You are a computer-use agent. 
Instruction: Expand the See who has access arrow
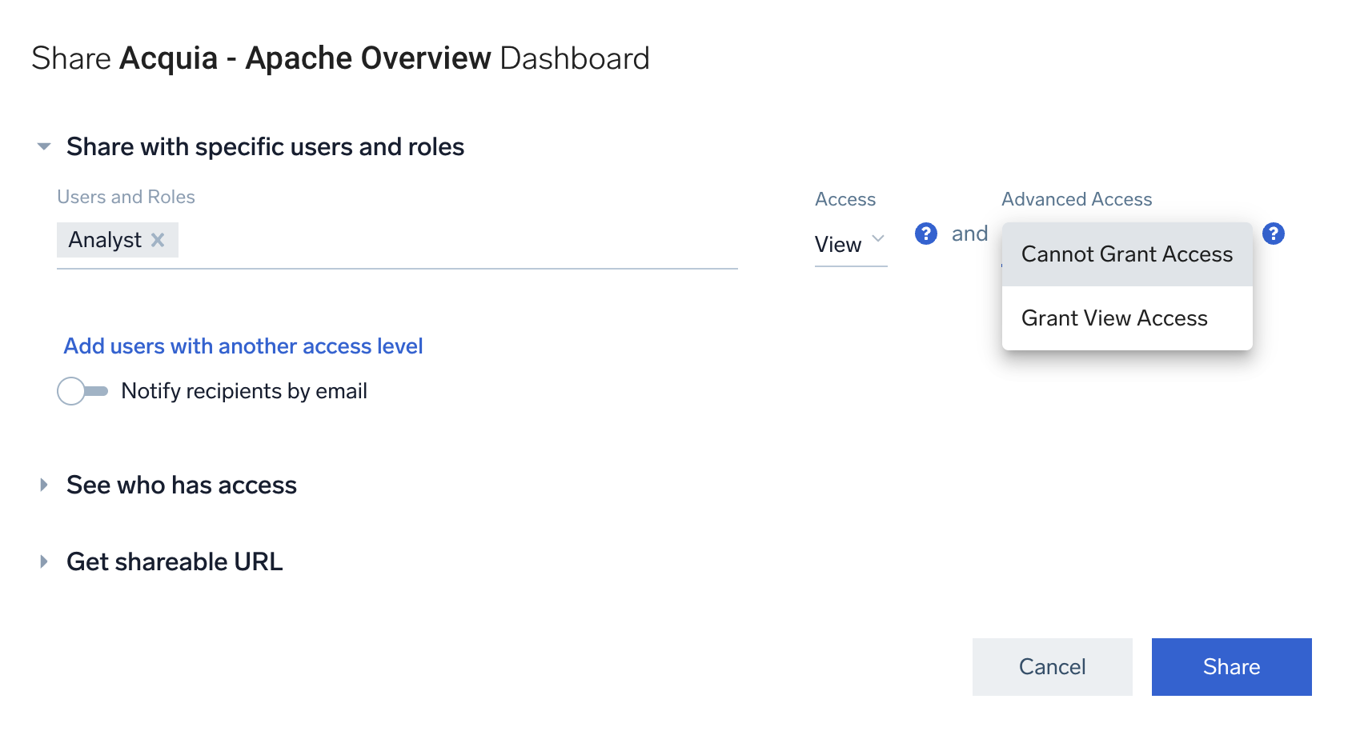(44, 485)
